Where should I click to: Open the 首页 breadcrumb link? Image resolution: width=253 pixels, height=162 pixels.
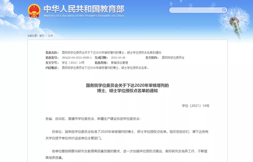coord(42,36)
